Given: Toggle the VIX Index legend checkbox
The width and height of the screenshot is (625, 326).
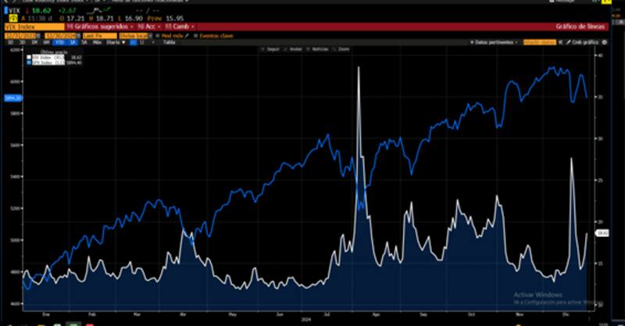Looking at the screenshot, I should 29,57.
